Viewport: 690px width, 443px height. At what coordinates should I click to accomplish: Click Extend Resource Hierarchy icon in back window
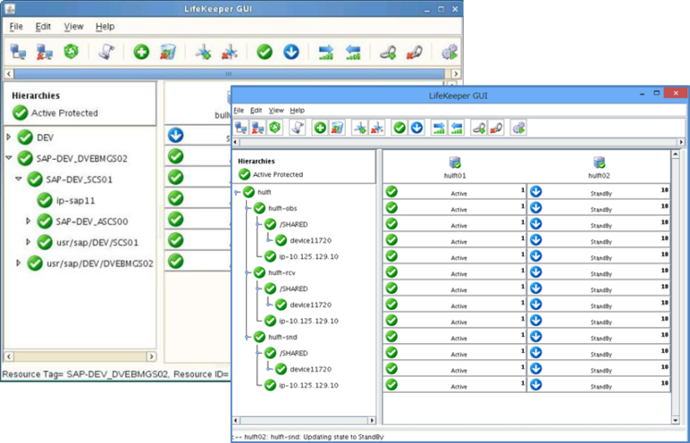pyautogui.click(x=326, y=52)
